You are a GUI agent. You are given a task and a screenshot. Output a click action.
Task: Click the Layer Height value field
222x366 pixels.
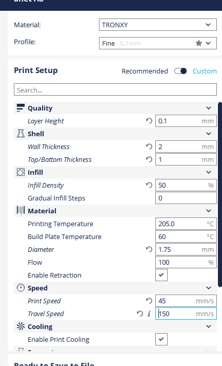click(186, 121)
